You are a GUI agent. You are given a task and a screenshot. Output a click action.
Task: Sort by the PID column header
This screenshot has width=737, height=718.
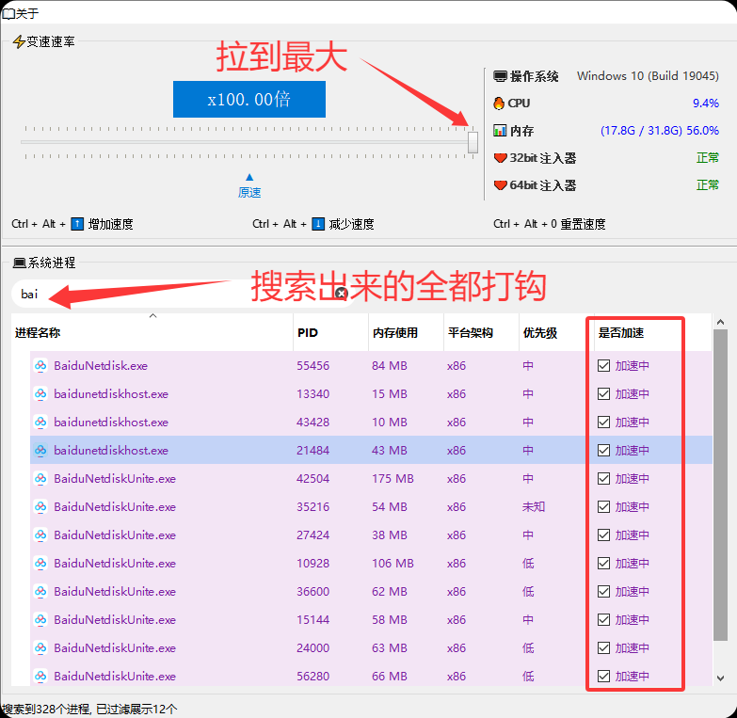(331, 333)
